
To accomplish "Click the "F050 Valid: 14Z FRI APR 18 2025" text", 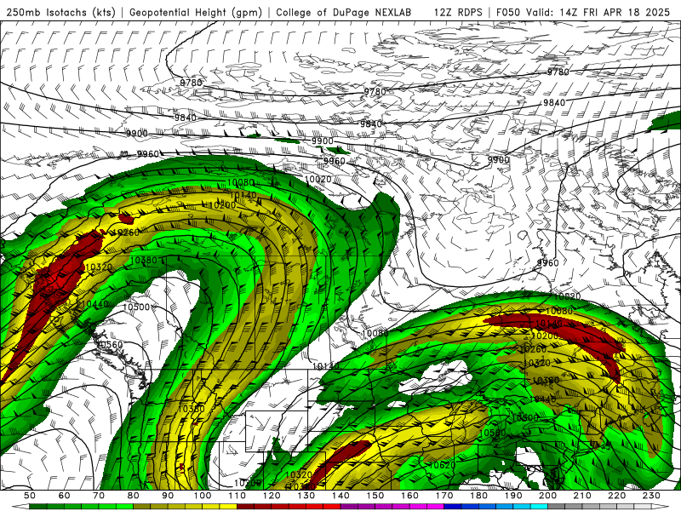I will pyautogui.click(x=583, y=12).
